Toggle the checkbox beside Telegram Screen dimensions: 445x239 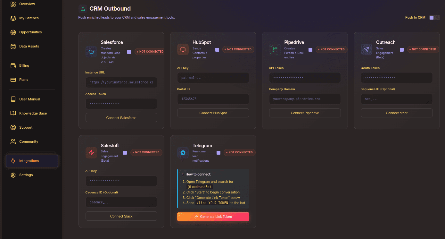(x=218, y=153)
